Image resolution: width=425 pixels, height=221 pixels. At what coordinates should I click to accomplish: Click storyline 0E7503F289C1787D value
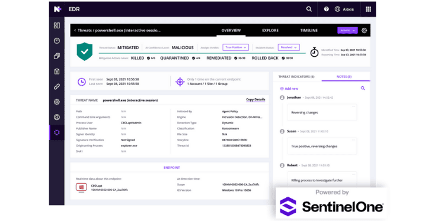coord(235,140)
